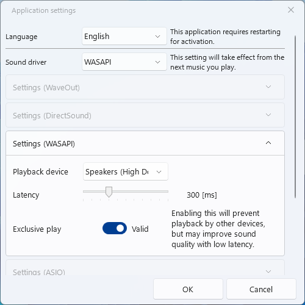Click the arrow of the Language combo box
Screen dimensions: 305x305
pyautogui.click(x=157, y=37)
